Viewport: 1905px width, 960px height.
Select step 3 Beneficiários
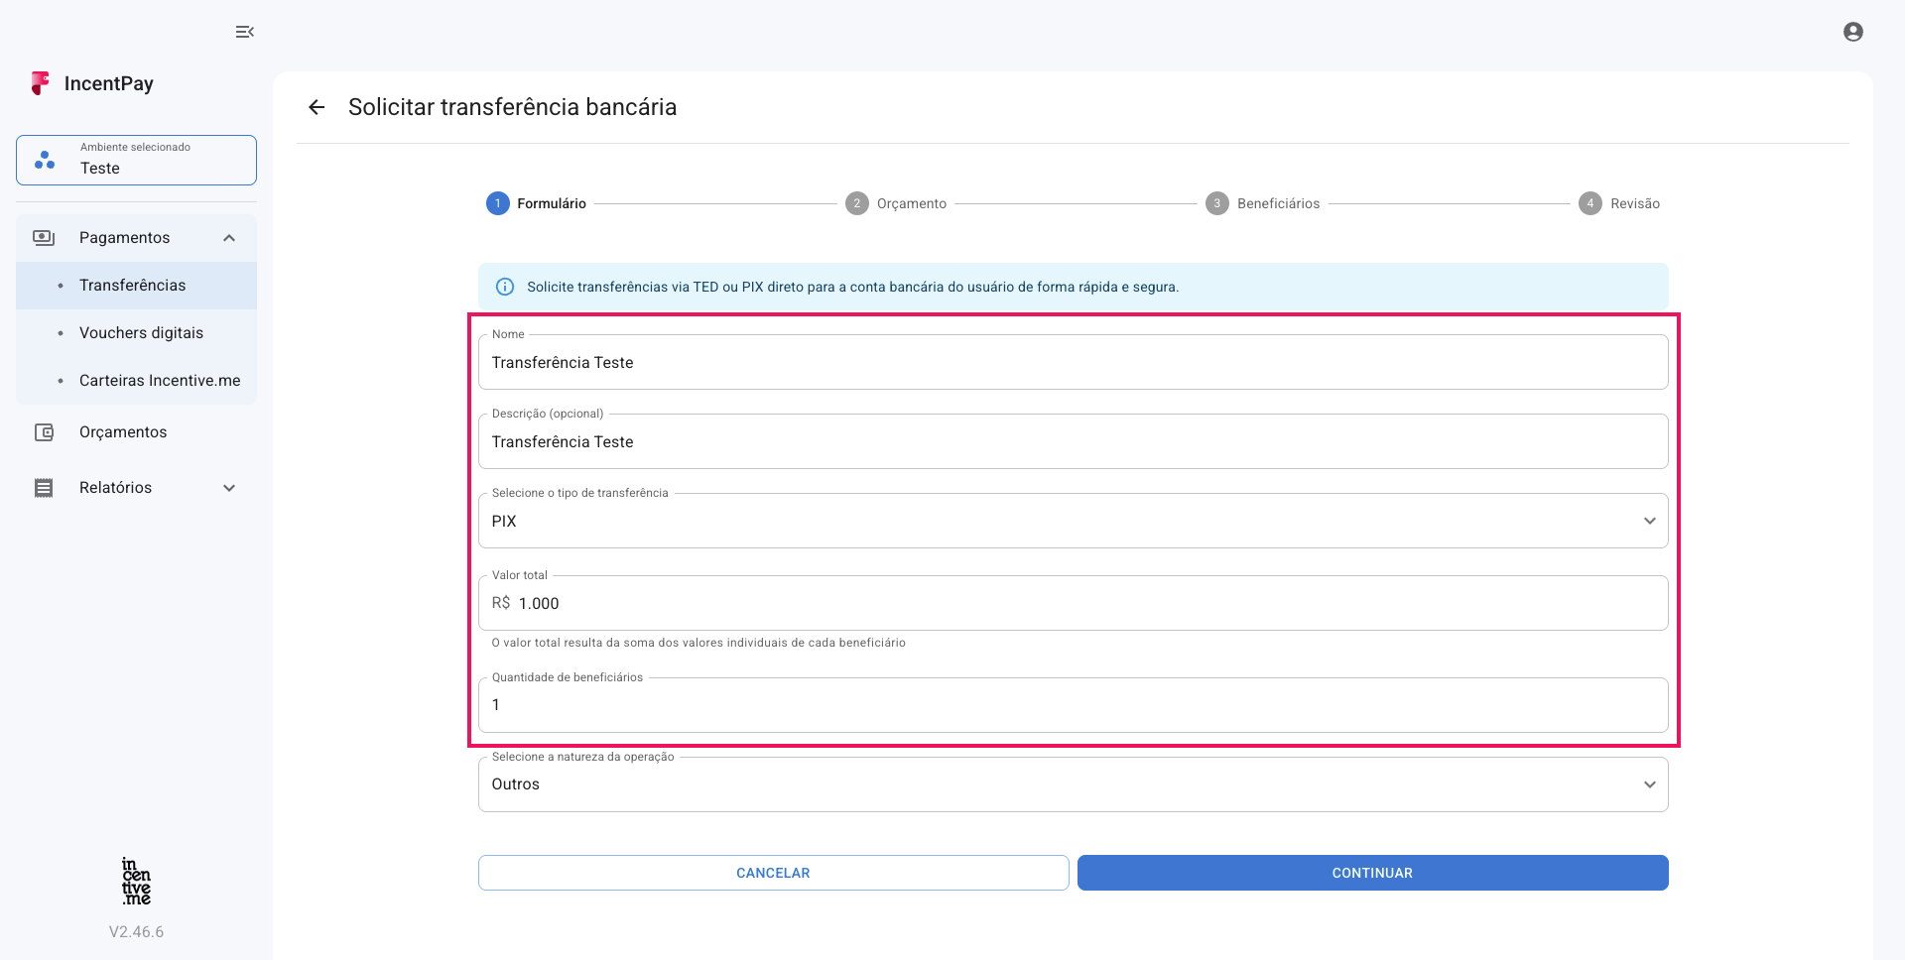tap(1262, 203)
